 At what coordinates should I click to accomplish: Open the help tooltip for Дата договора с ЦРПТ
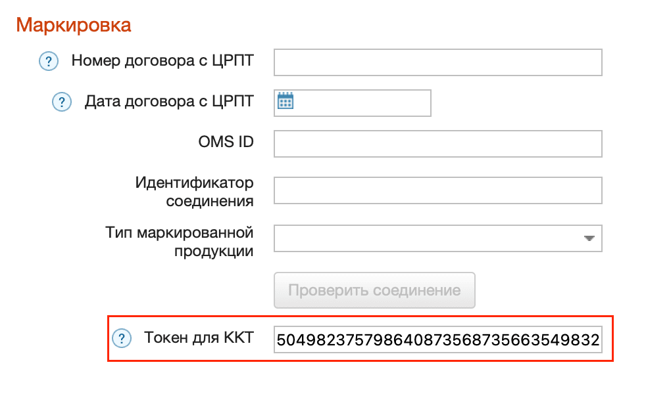(x=61, y=102)
